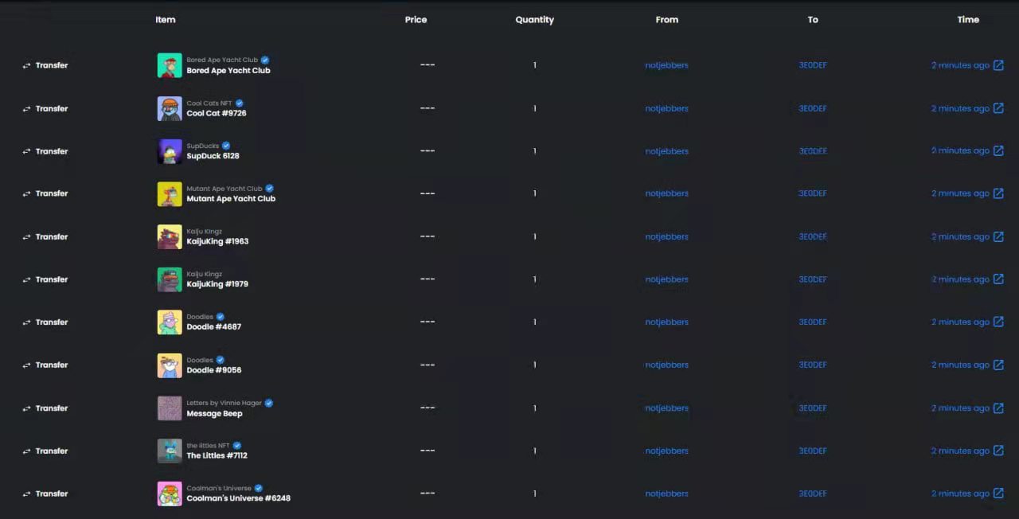Image resolution: width=1019 pixels, height=519 pixels.
Task: View The Littles #7112 thumbnail image
Action: pos(170,451)
